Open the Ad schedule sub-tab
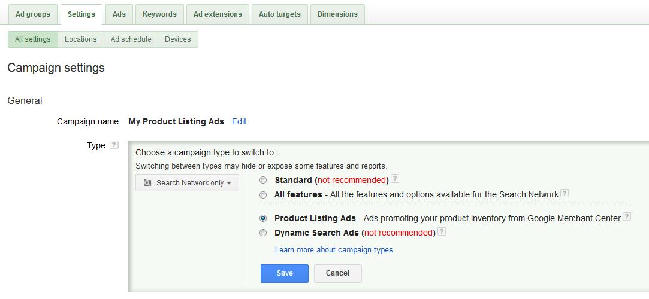 [131, 39]
